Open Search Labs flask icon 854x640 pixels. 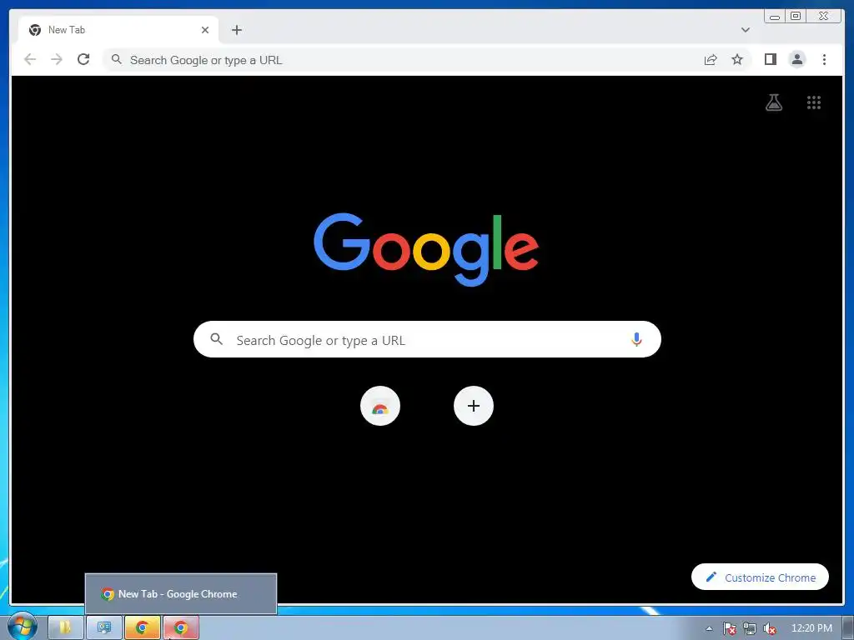click(774, 102)
